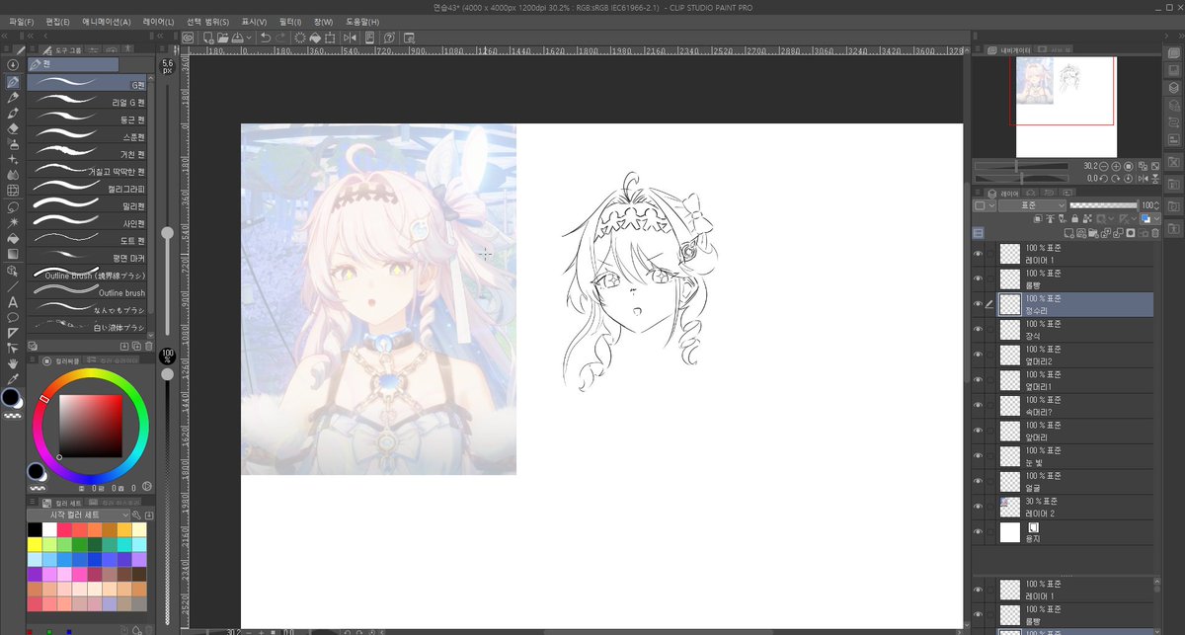
Task: Select the Balloon tool
Action: 13,317
